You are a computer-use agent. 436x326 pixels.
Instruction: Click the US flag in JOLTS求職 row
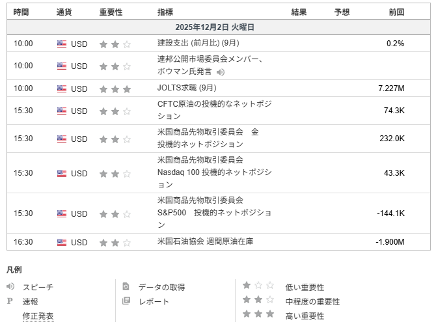(62, 89)
